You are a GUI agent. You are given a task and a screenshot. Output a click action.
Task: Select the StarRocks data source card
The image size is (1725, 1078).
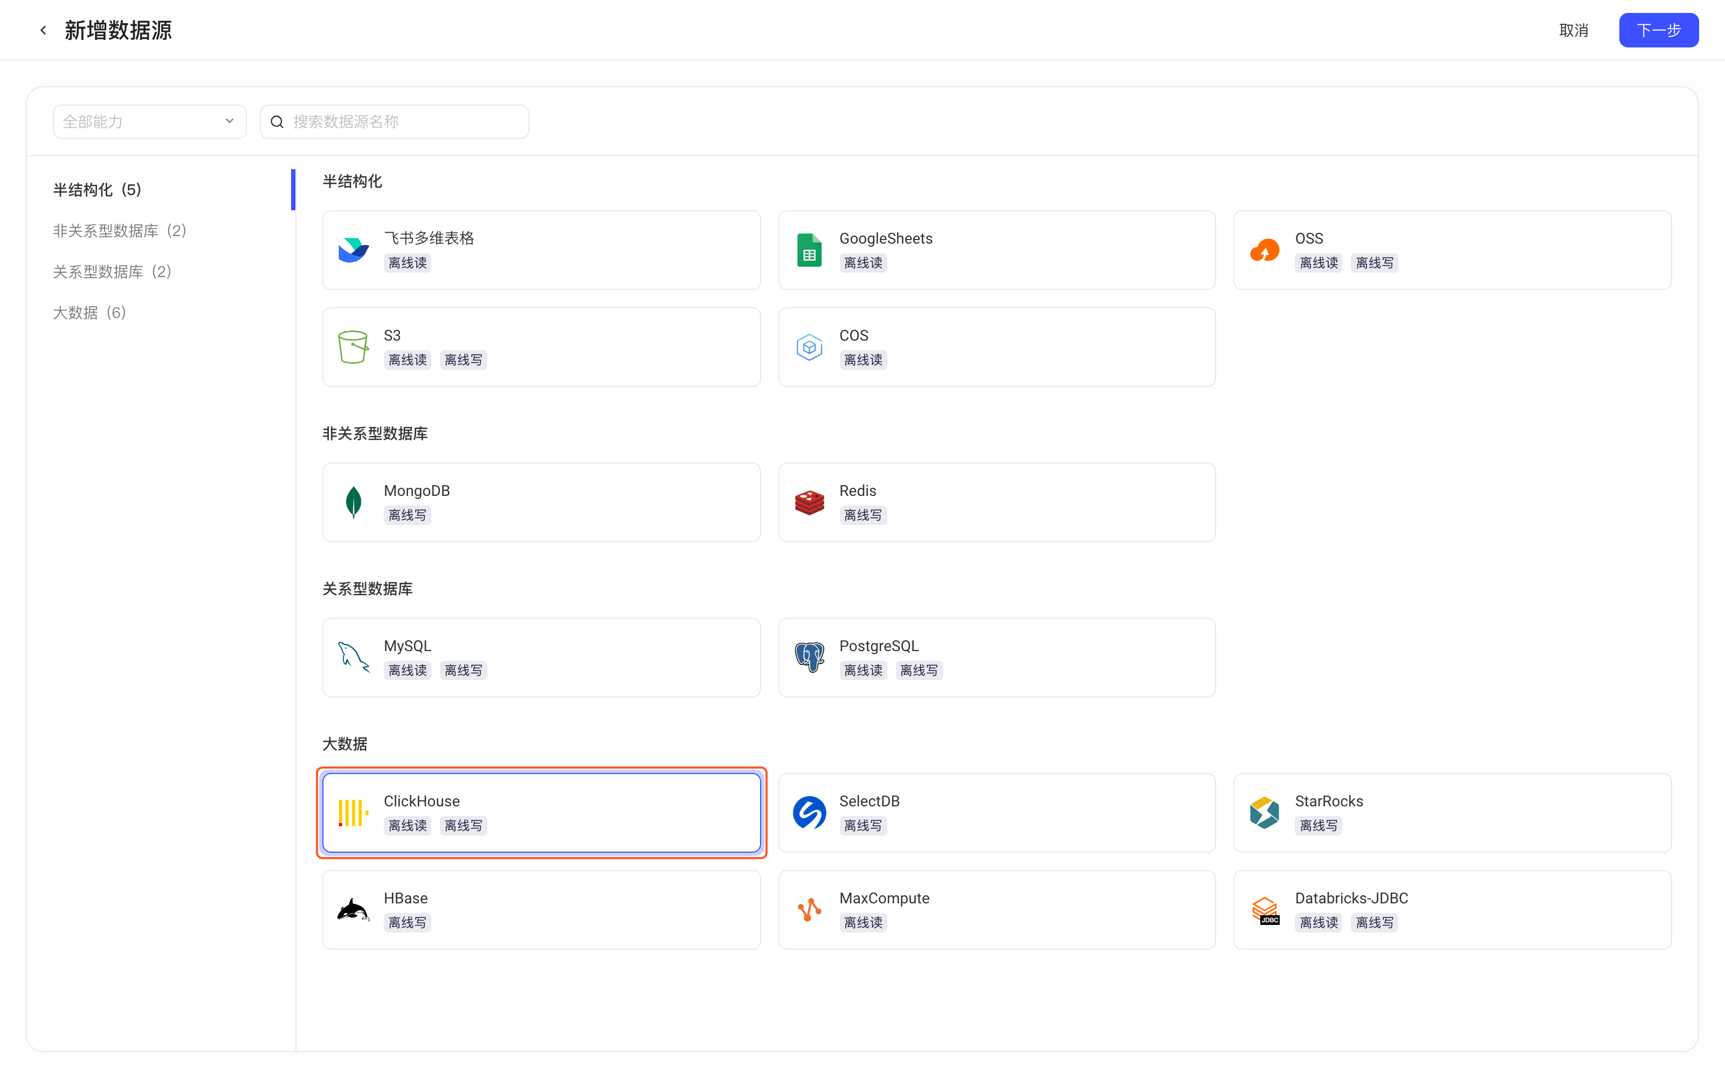tap(1452, 813)
